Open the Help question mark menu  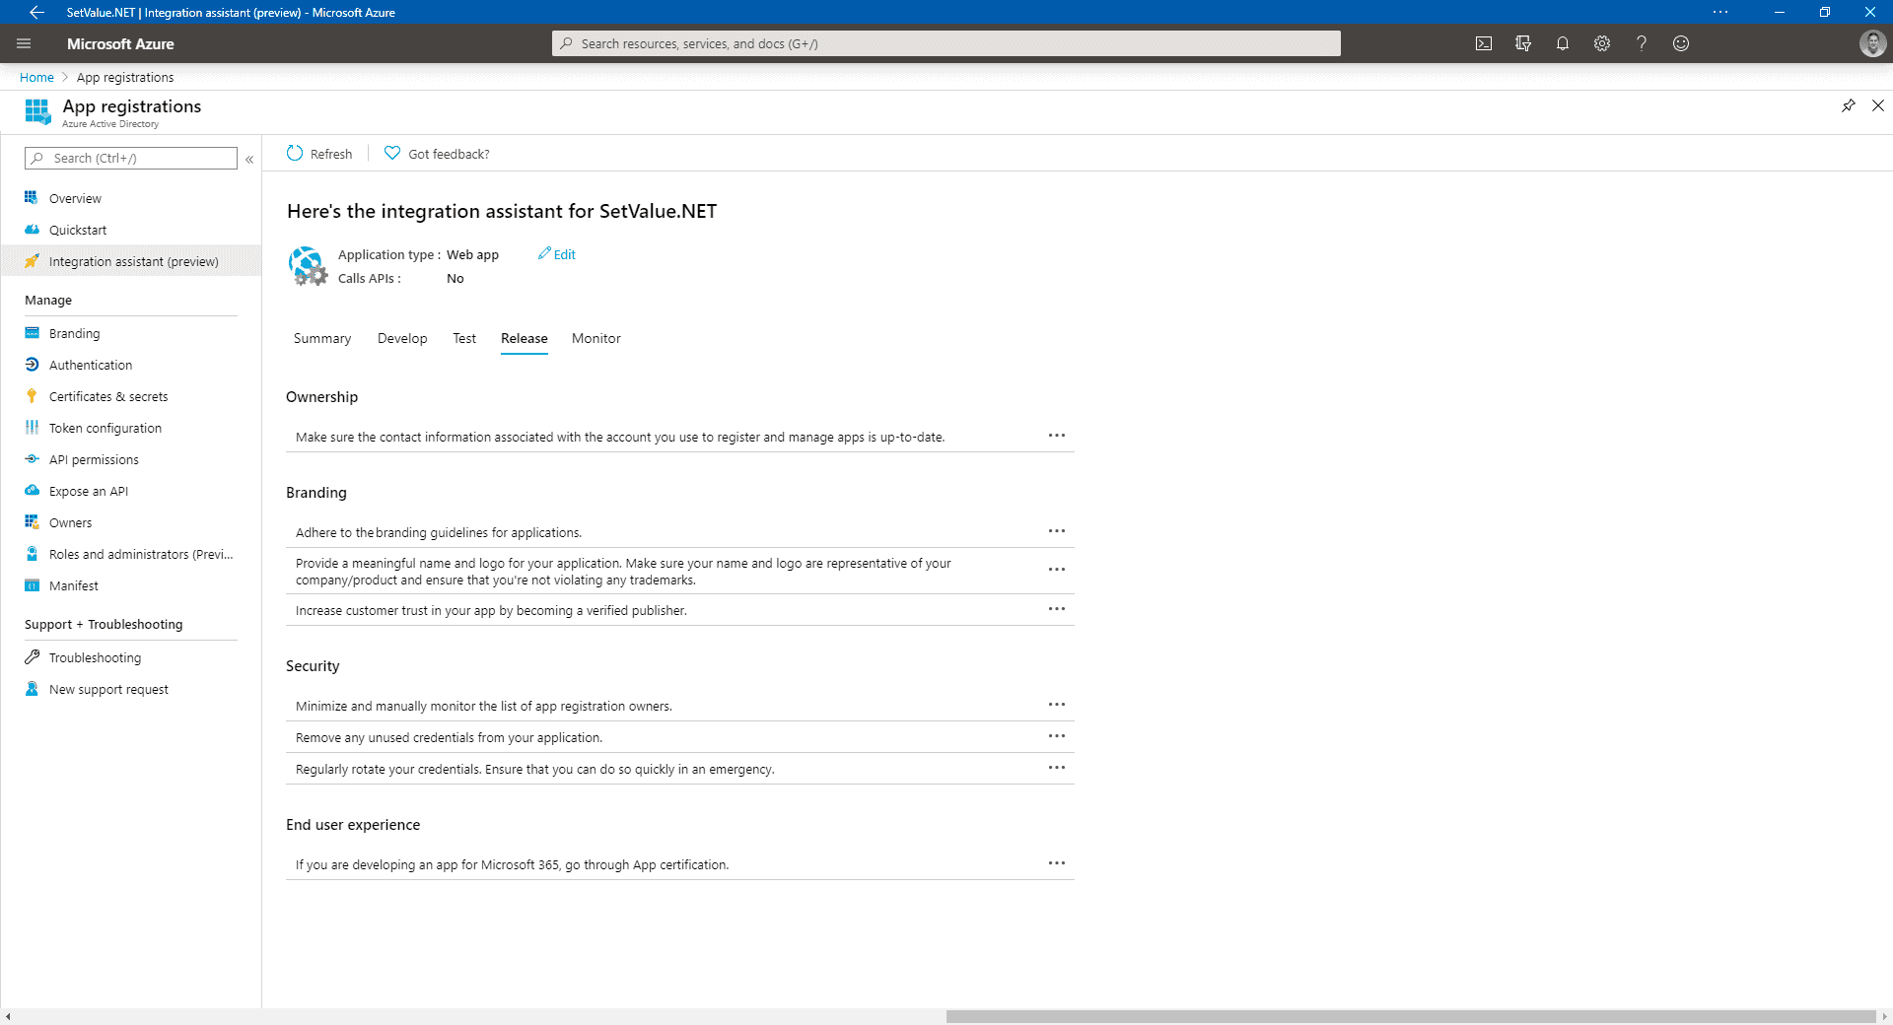point(1642,43)
